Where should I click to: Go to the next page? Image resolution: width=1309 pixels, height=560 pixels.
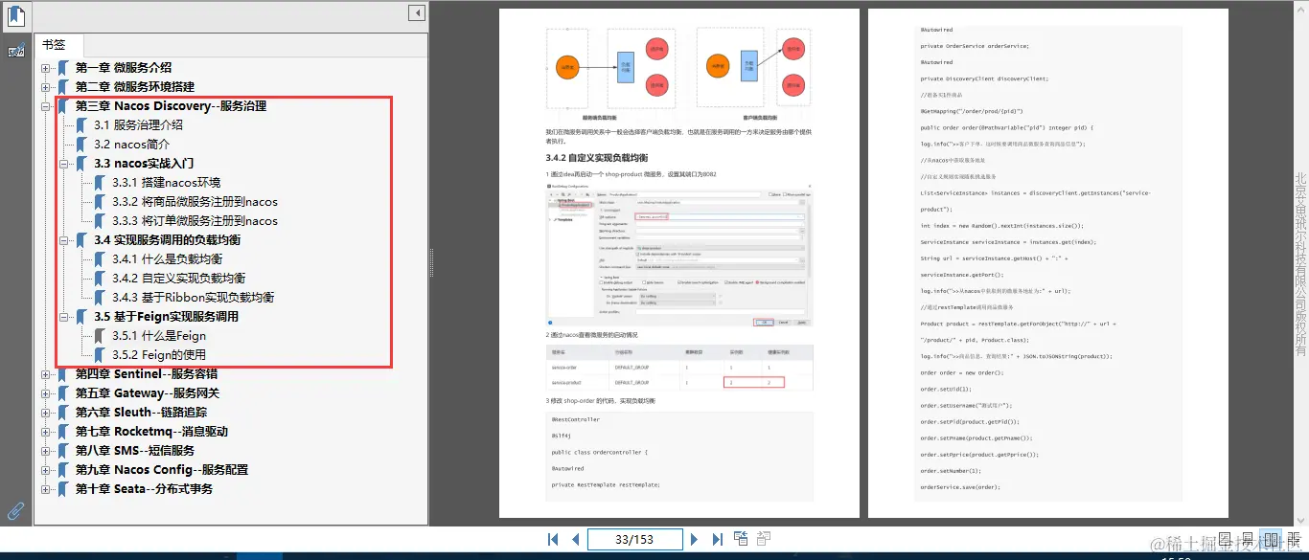[695, 540]
